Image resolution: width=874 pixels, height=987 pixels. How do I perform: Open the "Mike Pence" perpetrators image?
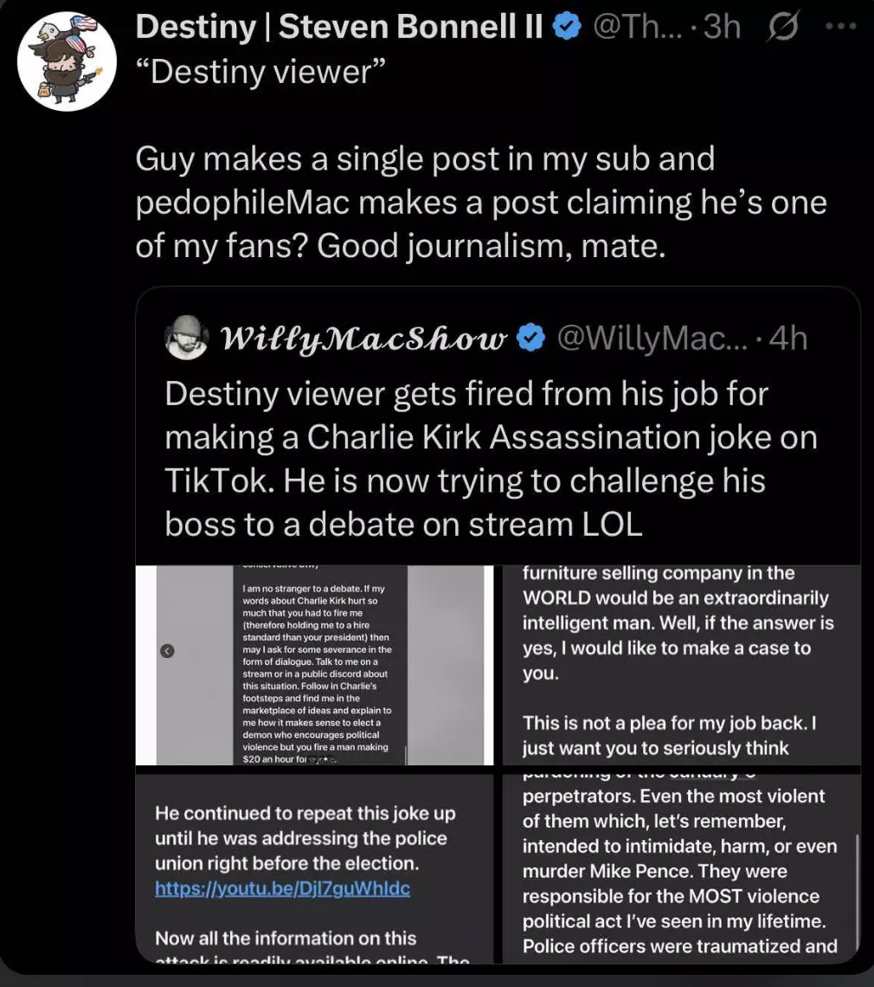click(x=681, y=868)
